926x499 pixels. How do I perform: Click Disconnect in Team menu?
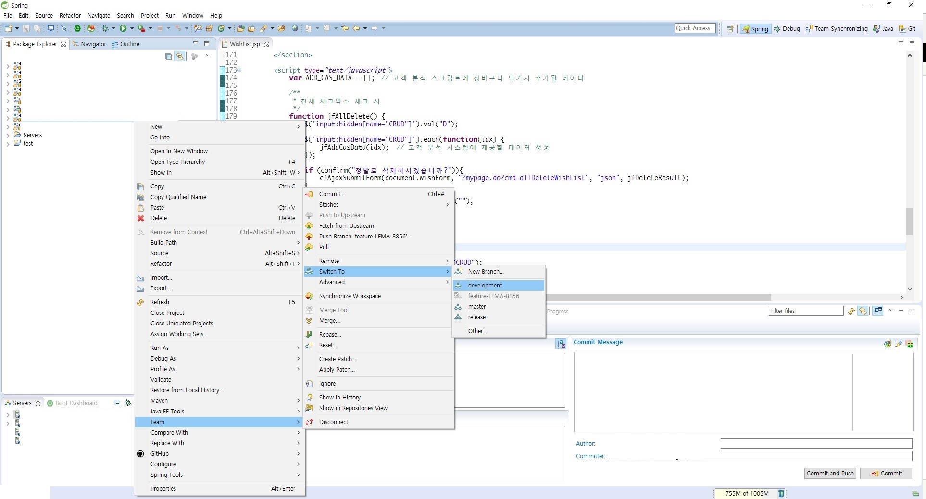tap(378, 422)
